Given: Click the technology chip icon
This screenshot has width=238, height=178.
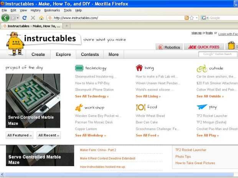Looking at the screenshot, I should coord(79,68).
